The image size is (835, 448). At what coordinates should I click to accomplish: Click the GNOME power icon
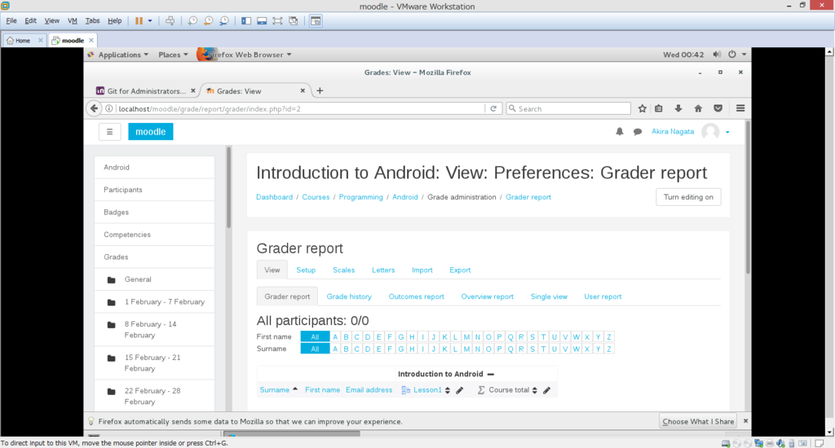click(x=732, y=55)
